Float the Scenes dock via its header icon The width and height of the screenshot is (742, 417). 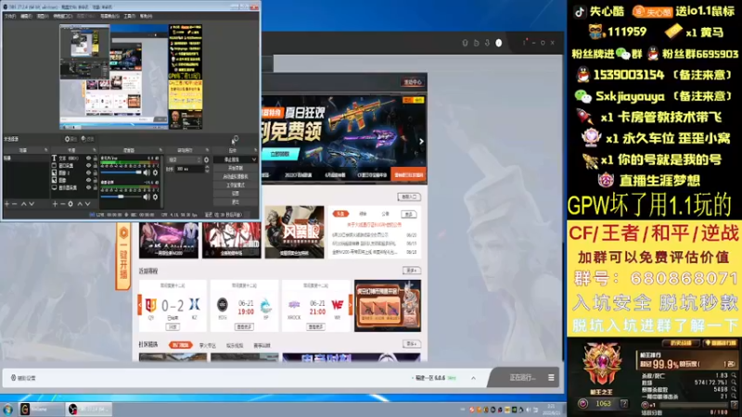(45, 150)
